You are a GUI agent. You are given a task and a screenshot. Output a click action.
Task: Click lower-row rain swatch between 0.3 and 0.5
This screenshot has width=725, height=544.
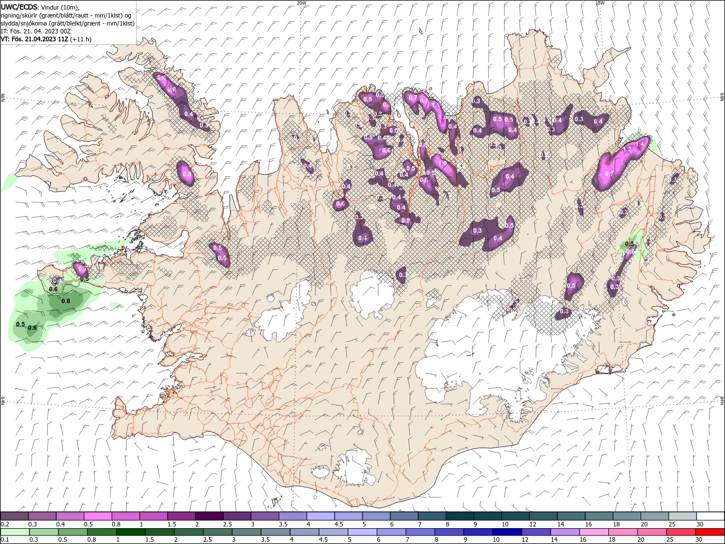[x=44, y=532]
